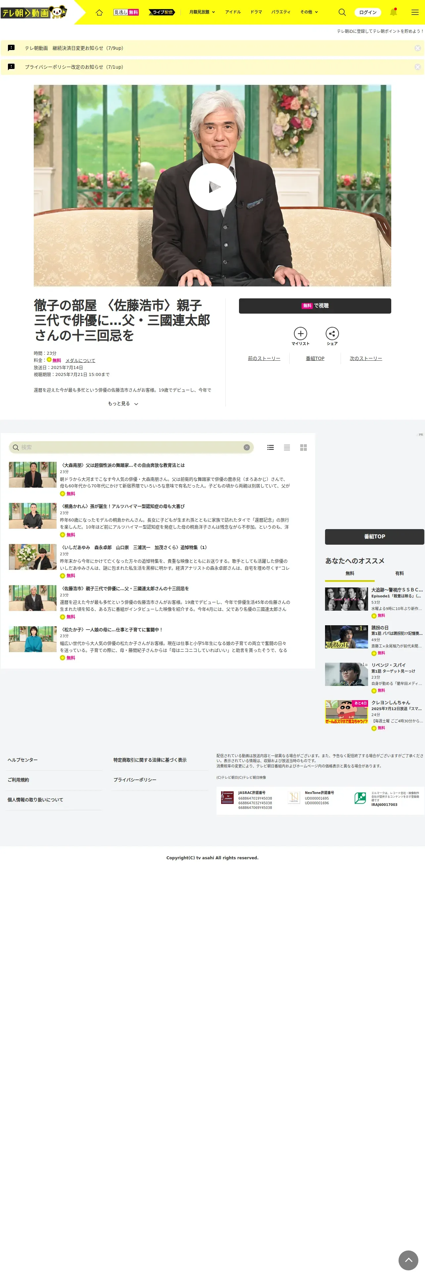Open the 大森南朋 episode title

tap(122, 465)
